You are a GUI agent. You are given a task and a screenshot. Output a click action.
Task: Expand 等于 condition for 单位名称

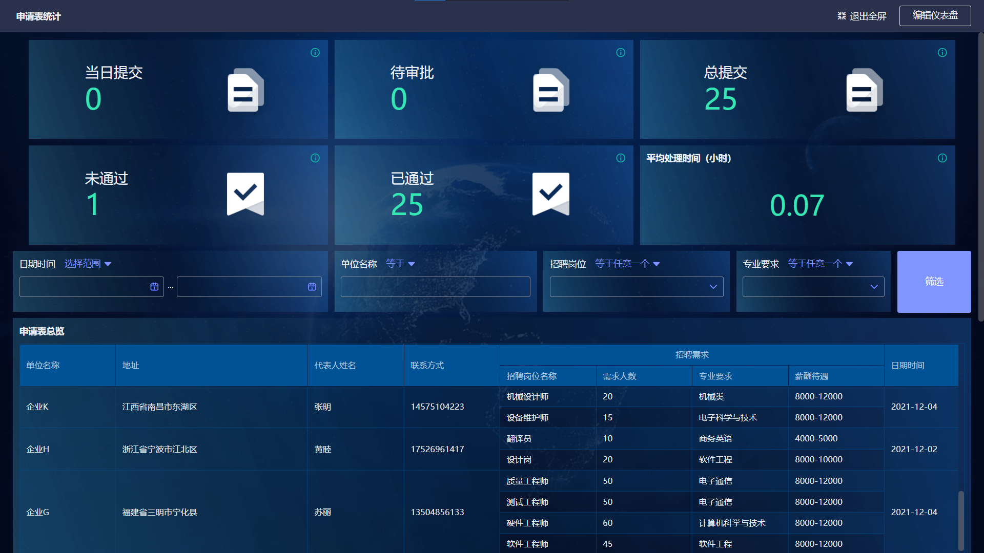click(400, 264)
